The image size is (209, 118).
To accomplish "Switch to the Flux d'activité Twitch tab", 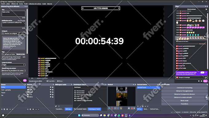I will click(80, 109).
